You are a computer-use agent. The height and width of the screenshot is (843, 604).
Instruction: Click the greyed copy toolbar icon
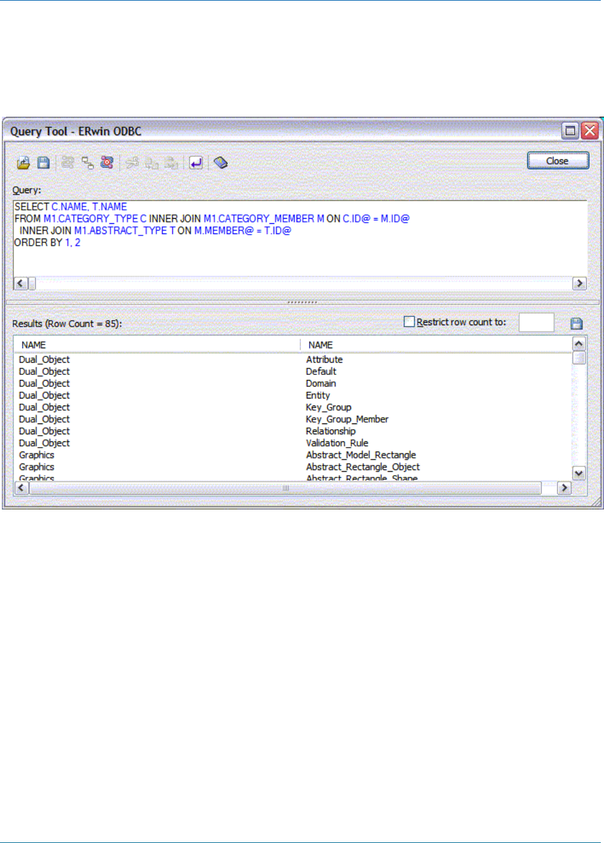pos(151,163)
